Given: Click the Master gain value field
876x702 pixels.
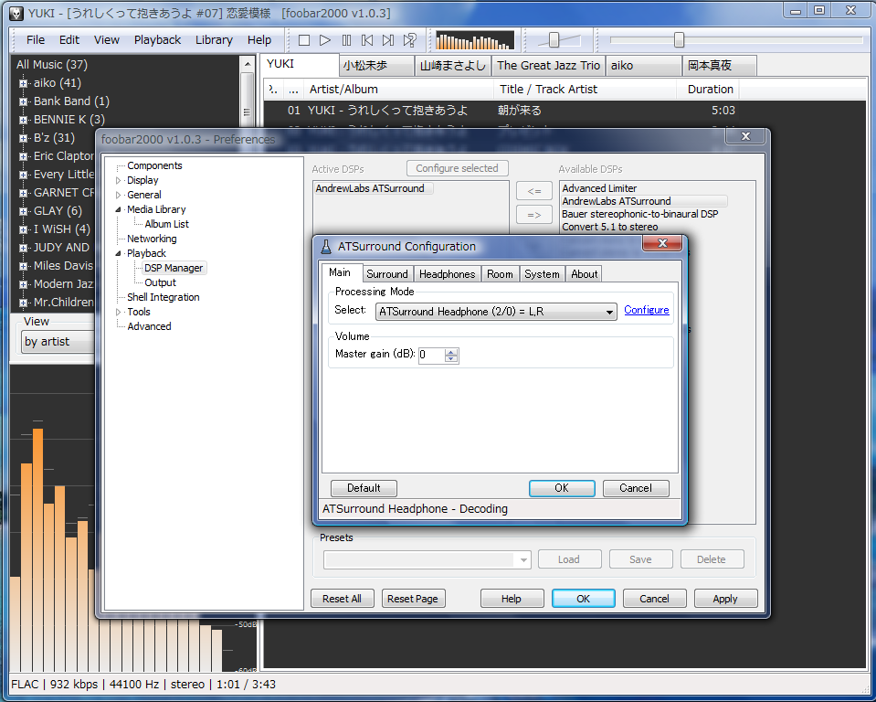Looking at the screenshot, I should pyautogui.click(x=432, y=355).
